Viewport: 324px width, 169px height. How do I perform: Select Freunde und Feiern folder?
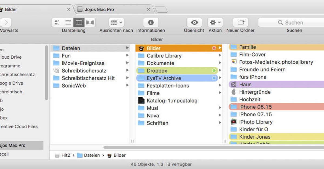(x=276, y=69)
